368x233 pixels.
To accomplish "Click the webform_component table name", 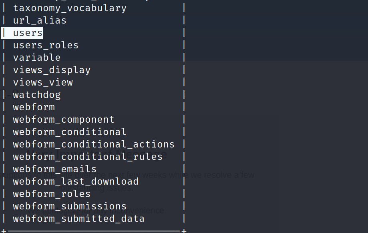I will [64, 119].
